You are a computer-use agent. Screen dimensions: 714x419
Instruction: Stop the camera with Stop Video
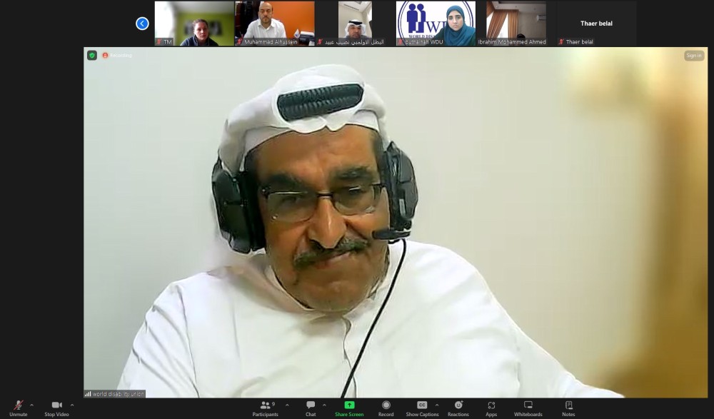pyautogui.click(x=56, y=408)
